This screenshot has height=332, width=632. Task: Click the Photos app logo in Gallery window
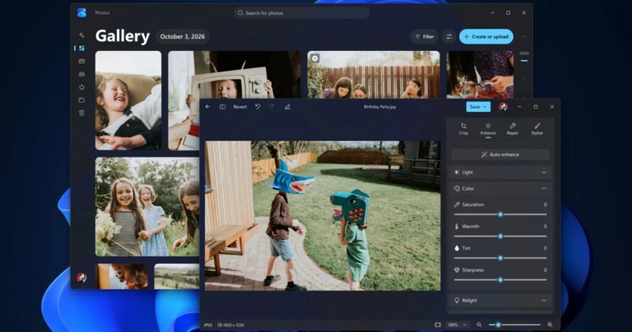[x=82, y=13]
